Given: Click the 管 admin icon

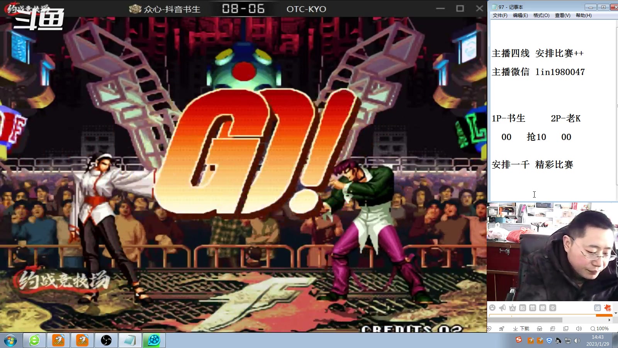Looking at the screenshot, I should point(533,308).
